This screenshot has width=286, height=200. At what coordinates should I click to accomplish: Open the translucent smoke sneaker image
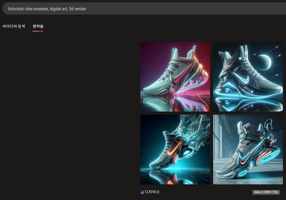coord(175,149)
